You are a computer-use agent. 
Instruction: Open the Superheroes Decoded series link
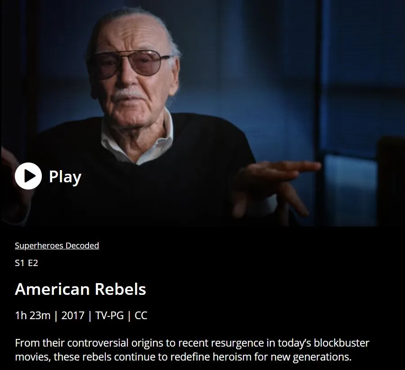point(57,245)
